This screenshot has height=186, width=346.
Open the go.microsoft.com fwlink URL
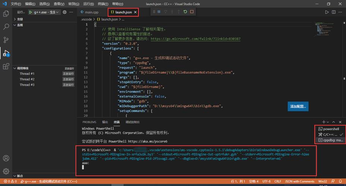pos(195,39)
